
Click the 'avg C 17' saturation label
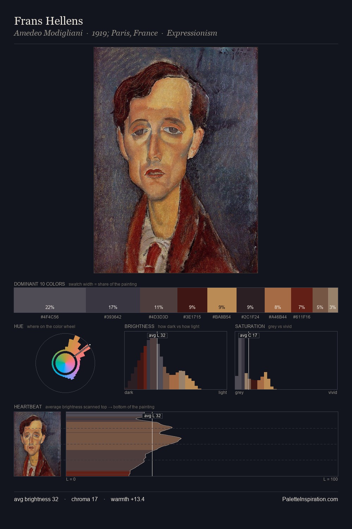(x=249, y=335)
